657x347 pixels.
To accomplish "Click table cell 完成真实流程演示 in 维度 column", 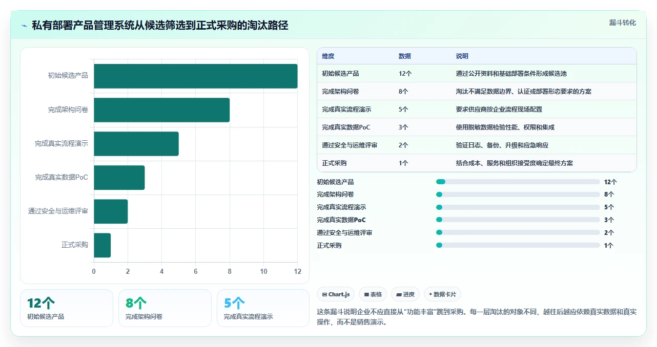I will (346, 110).
